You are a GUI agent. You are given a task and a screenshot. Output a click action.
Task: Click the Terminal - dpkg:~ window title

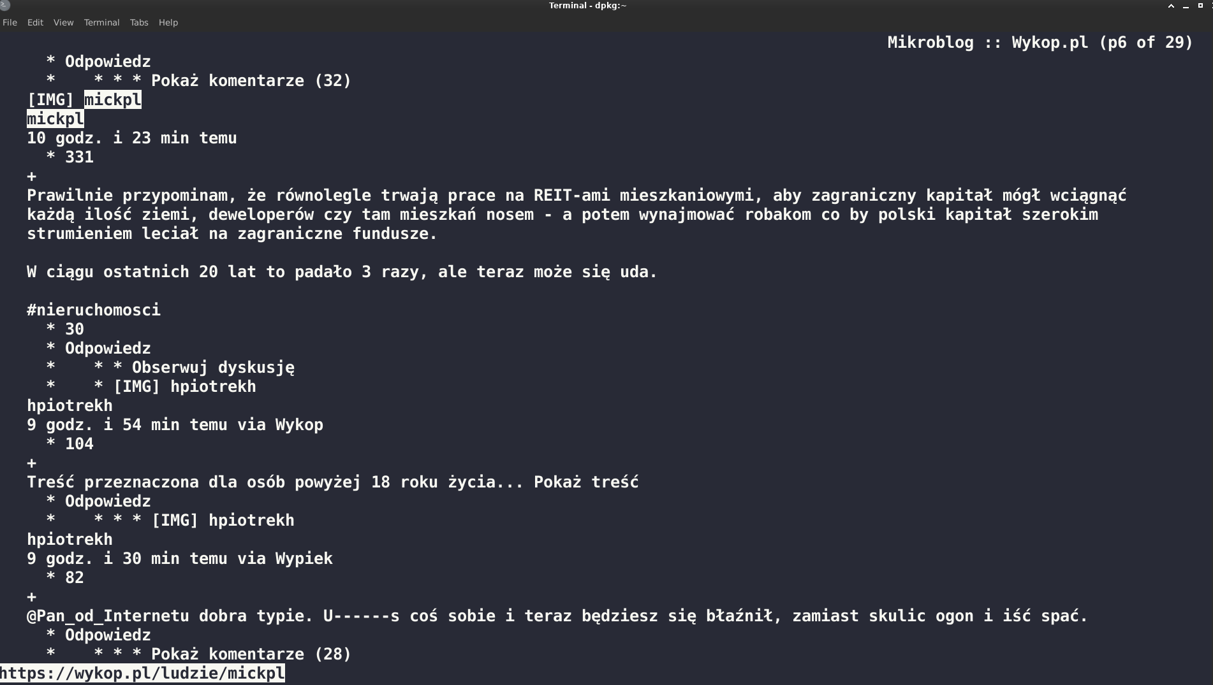click(587, 6)
